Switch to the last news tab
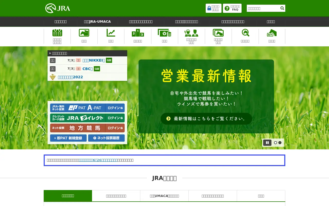The height and width of the screenshot is (206, 329). pos(261,196)
